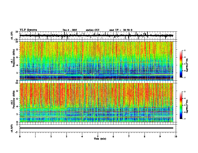Click the ch.1 voltage waveform trace
Image resolution: width=198 pixels, height=153 pixels.
click(96, 35)
